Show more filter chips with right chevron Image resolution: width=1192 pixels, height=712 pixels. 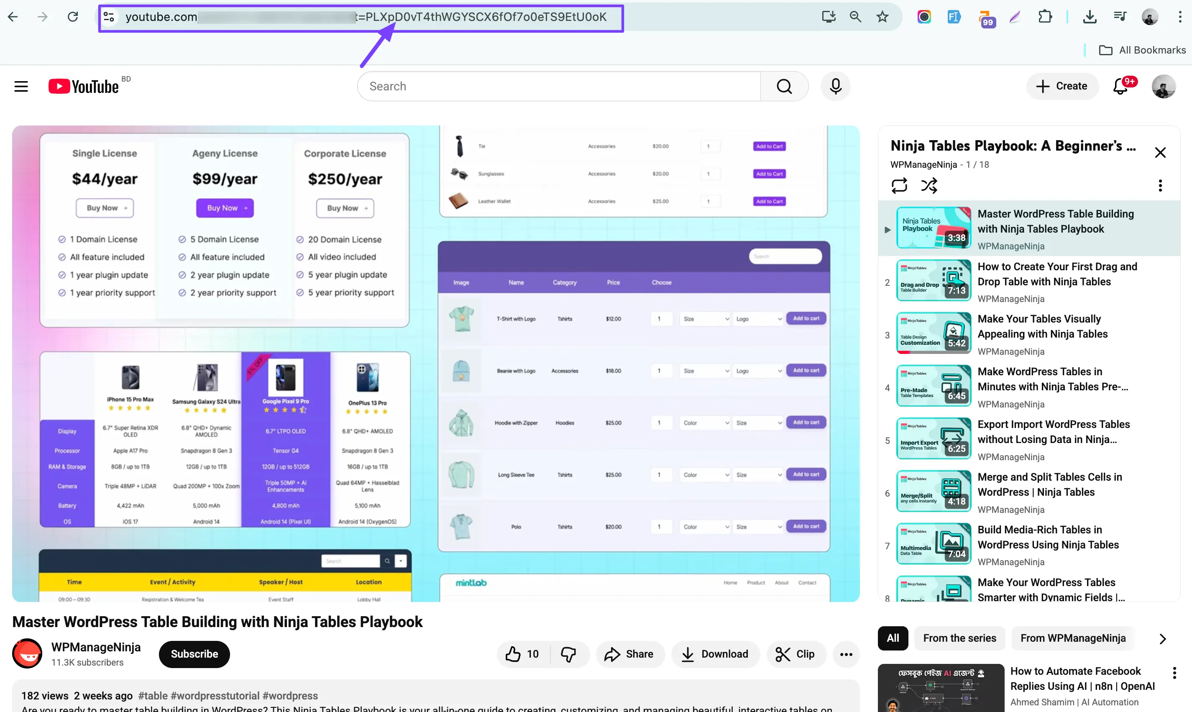tap(1162, 639)
